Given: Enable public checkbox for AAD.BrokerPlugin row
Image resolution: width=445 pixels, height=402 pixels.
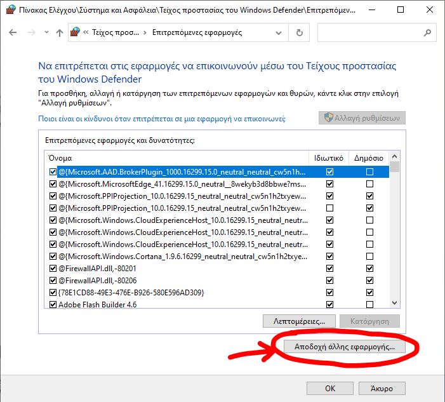Looking at the screenshot, I should 369,171.
